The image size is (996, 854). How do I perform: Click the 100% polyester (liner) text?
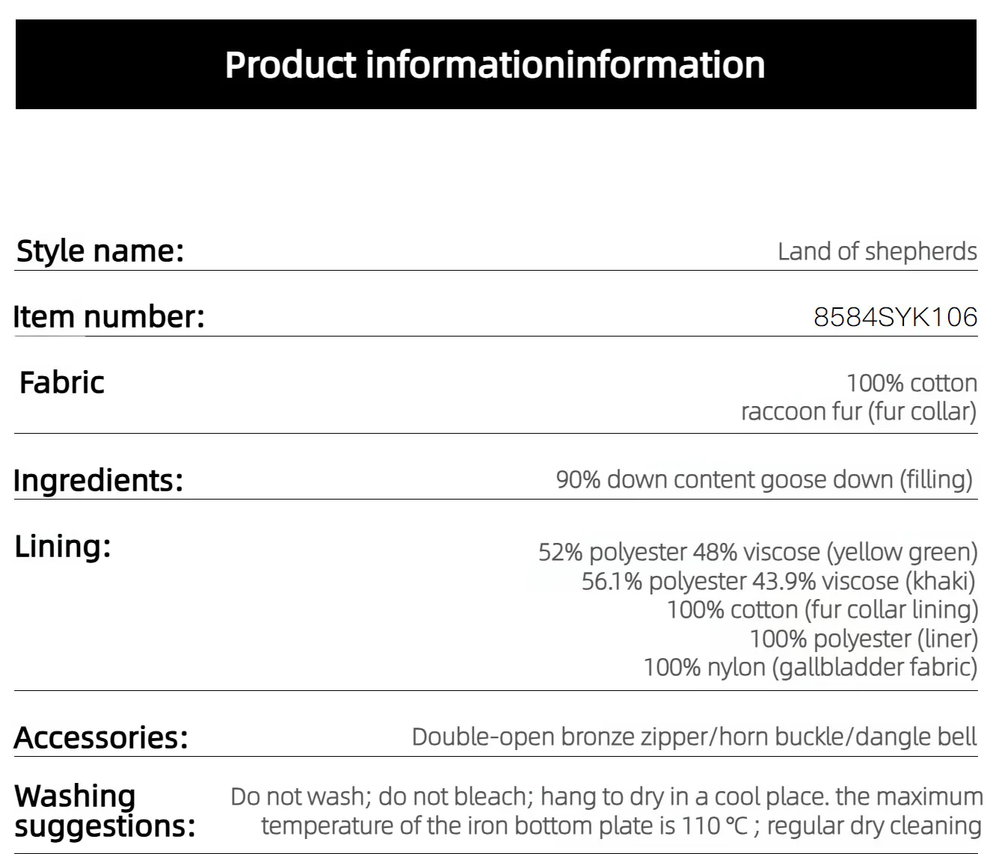pos(864,639)
